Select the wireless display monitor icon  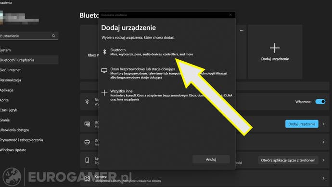click(x=104, y=70)
